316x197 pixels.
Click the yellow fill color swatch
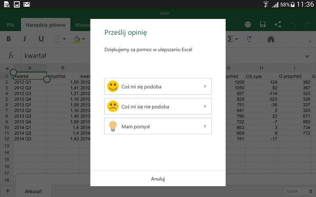click(77, 39)
